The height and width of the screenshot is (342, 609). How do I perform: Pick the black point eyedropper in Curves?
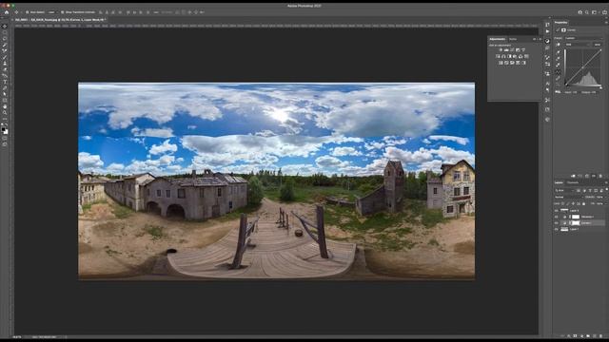pyautogui.click(x=559, y=52)
